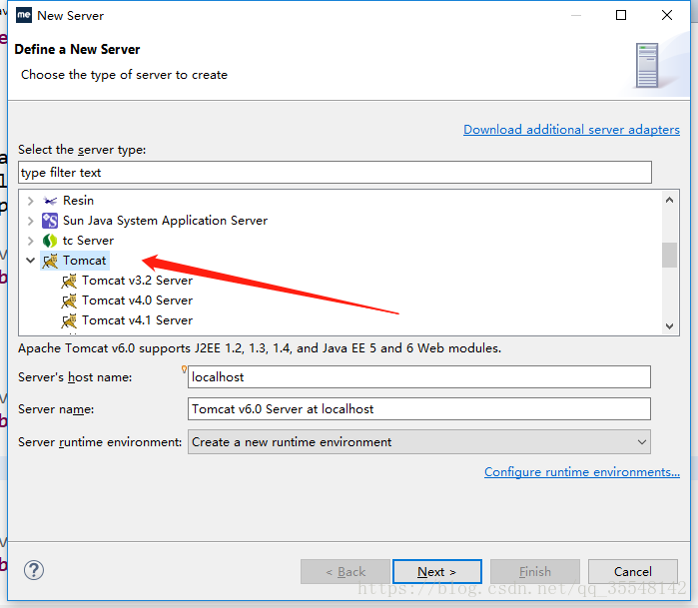Viewport: 698px width, 608px height.
Task: Select Tomcat v4.0 Server
Action: pyautogui.click(x=137, y=301)
